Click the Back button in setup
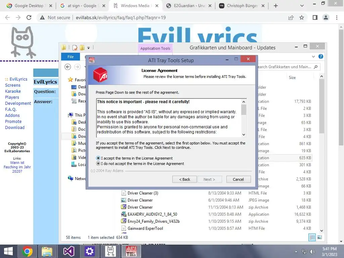Image resolution: width=344 pixels, height=258 pixels. click(x=184, y=179)
